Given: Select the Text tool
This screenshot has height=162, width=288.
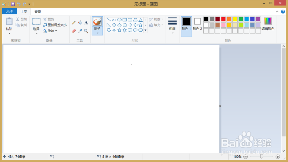Looking at the screenshot, I should tap(86, 22).
